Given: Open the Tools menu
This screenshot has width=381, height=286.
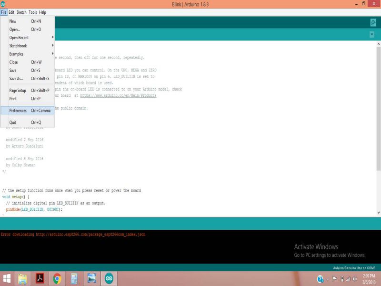Looking at the screenshot, I should click(x=32, y=12).
